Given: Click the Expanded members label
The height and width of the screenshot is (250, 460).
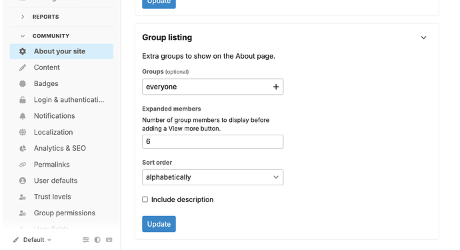Looking at the screenshot, I should tap(171, 109).
